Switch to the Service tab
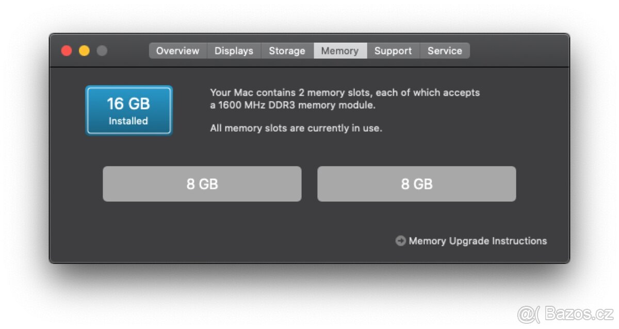The height and width of the screenshot is (329, 619). point(445,50)
